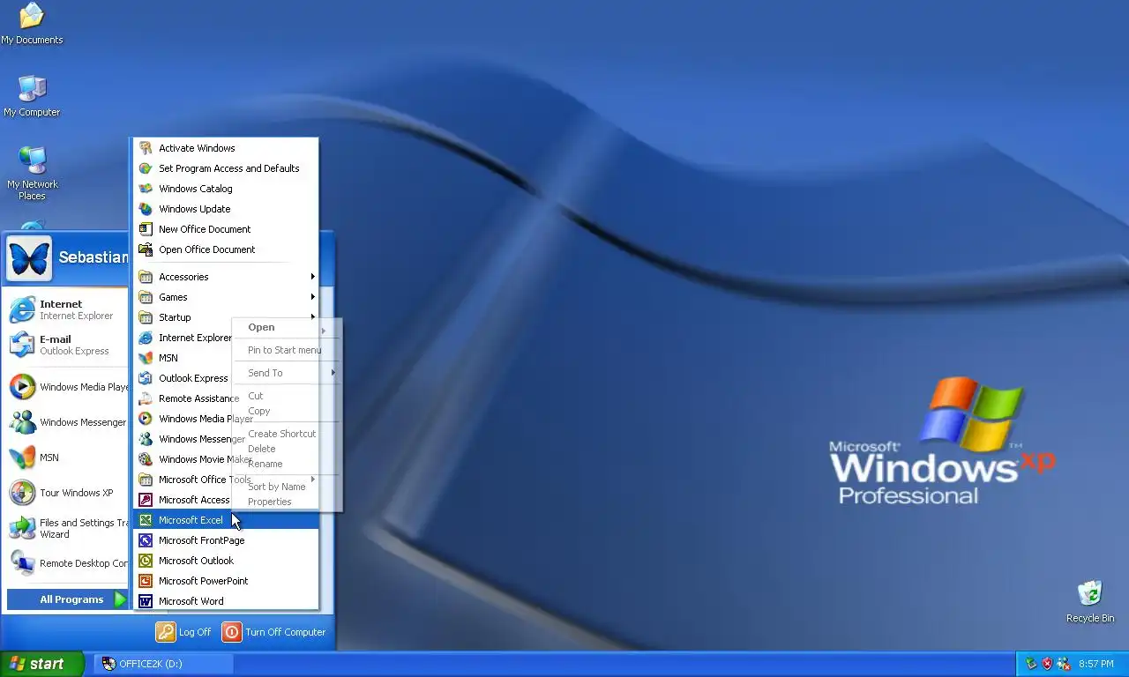Click Windows Media Player in Start left pane
This screenshot has height=677, width=1129.
pos(68,387)
